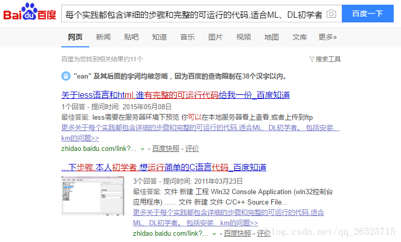Expand arrow beside first result's zhidao URL
The image size is (401, 242).
point(143,149)
